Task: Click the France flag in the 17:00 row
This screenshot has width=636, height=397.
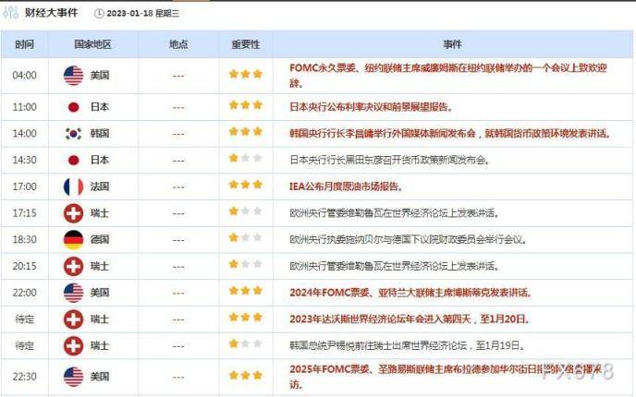Action: coord(73,186)
